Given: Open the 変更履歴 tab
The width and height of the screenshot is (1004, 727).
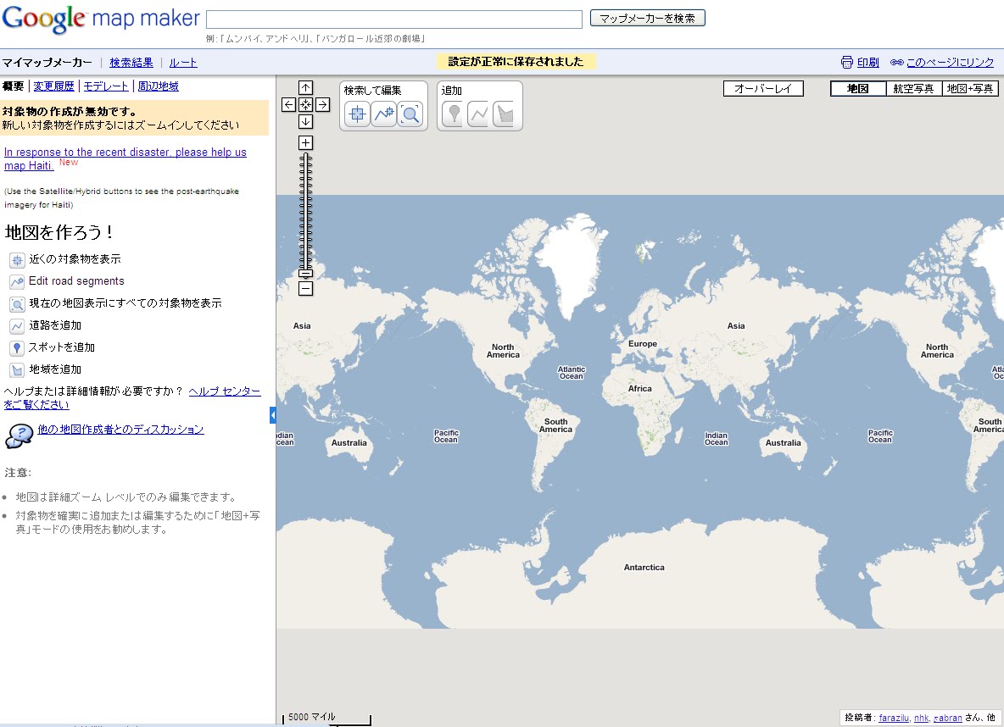Looking at the screenshot, I should [x=53, y=86].
